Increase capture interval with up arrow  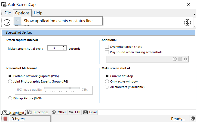(64, 47)
